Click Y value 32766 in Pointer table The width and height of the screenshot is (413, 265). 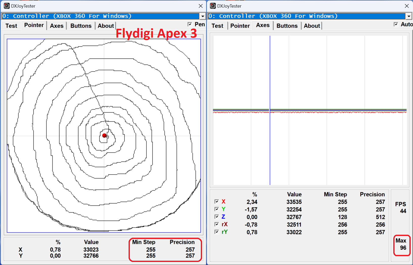click(x=91, y=256)
